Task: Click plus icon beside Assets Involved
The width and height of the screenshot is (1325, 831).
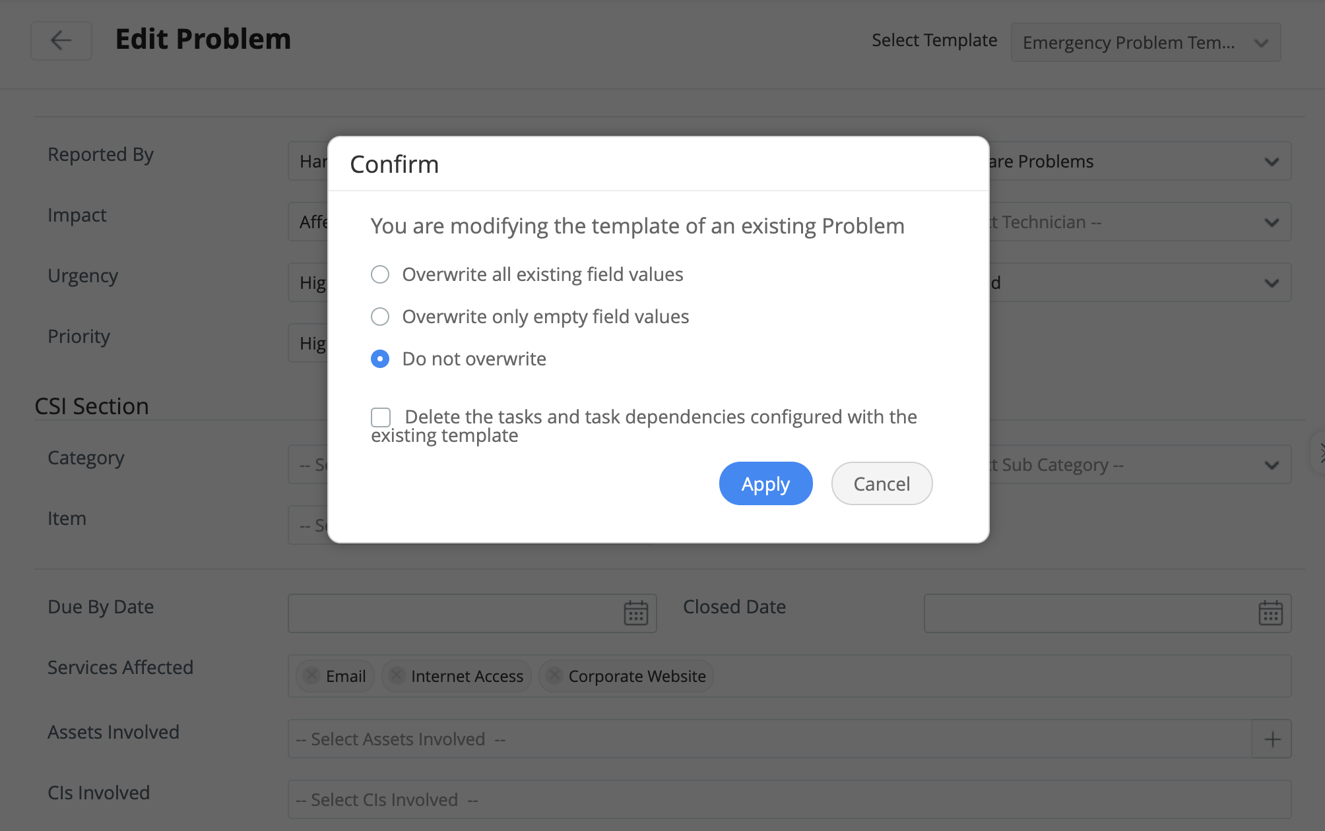Action: tap(1272, 739)
